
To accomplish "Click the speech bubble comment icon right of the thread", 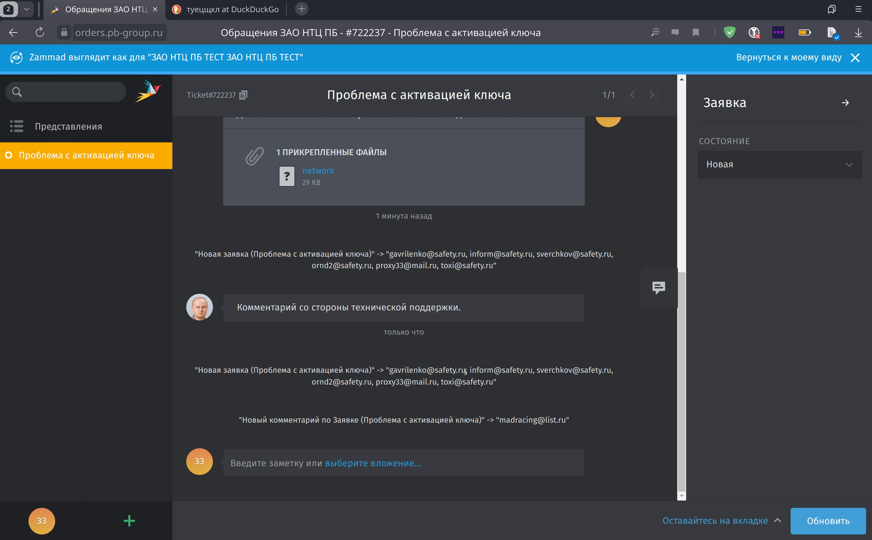I will [x=659, y=287].
